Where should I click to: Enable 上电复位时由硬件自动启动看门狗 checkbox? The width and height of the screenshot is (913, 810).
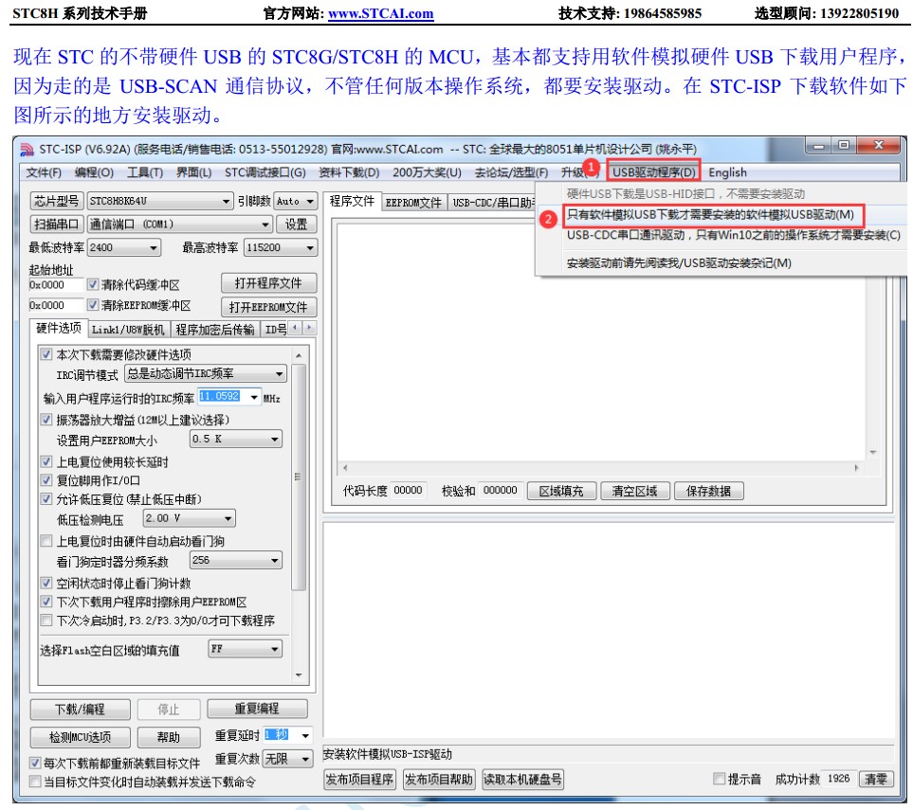point(46,541)
